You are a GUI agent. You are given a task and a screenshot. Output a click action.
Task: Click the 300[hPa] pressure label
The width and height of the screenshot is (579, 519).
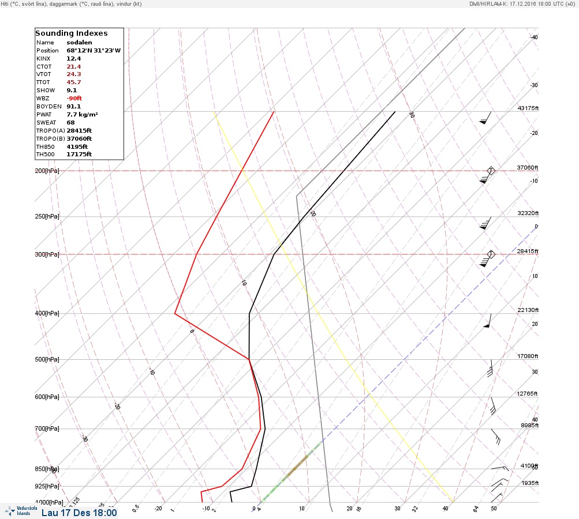[x=47, y=254]
